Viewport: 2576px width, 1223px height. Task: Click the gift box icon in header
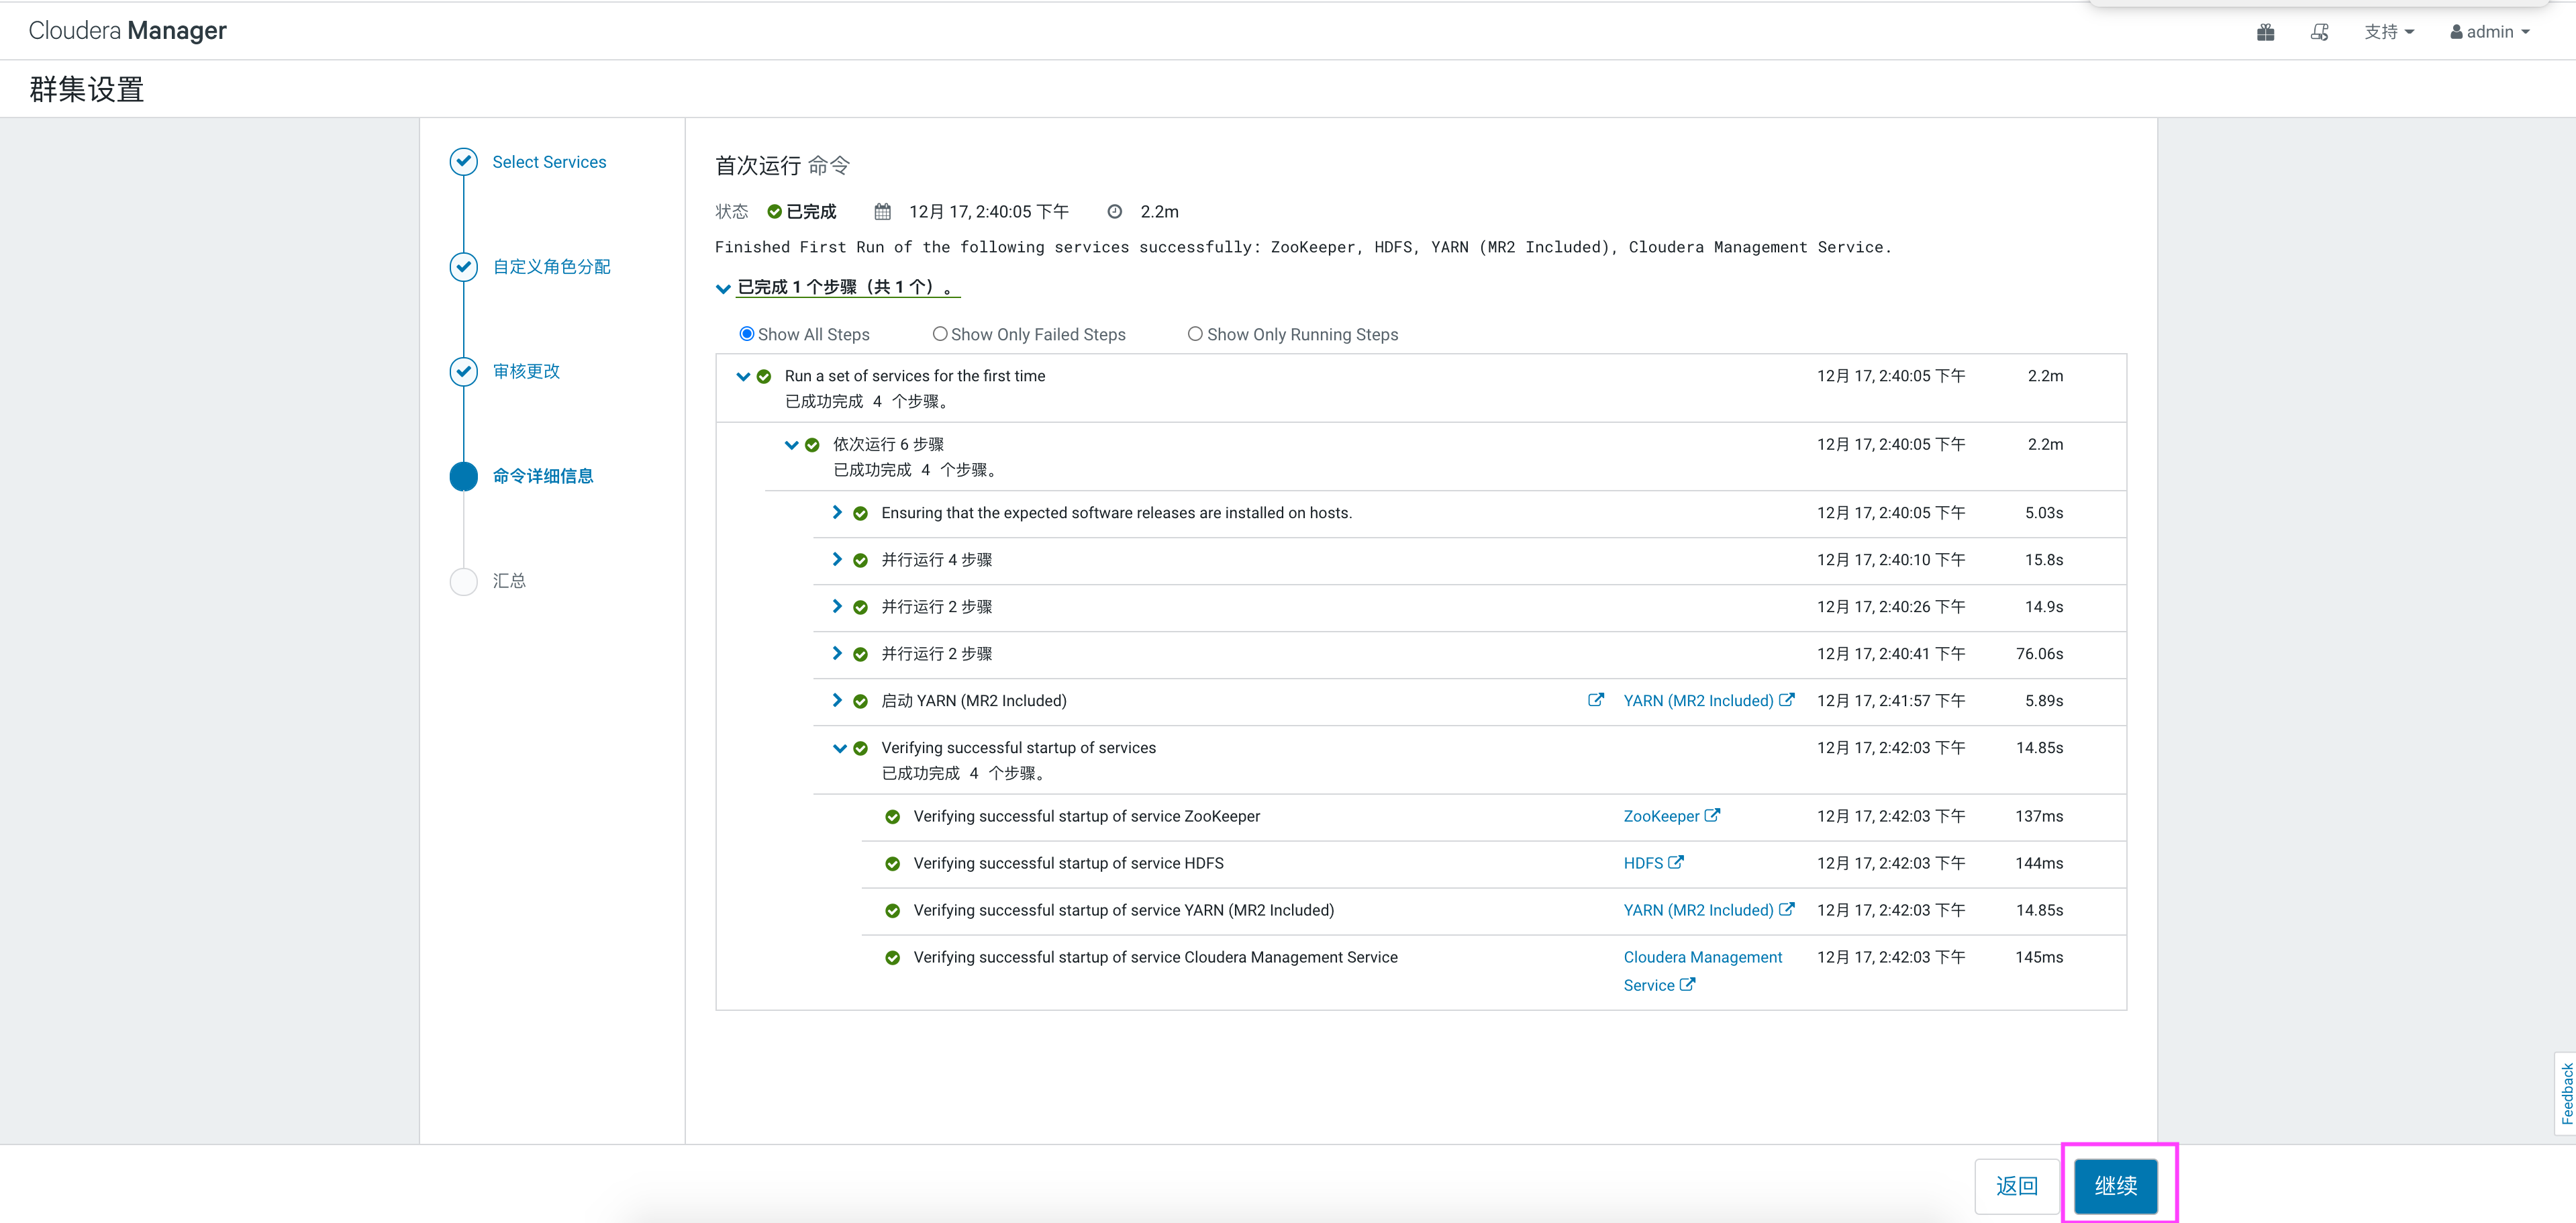(2265, 32)
